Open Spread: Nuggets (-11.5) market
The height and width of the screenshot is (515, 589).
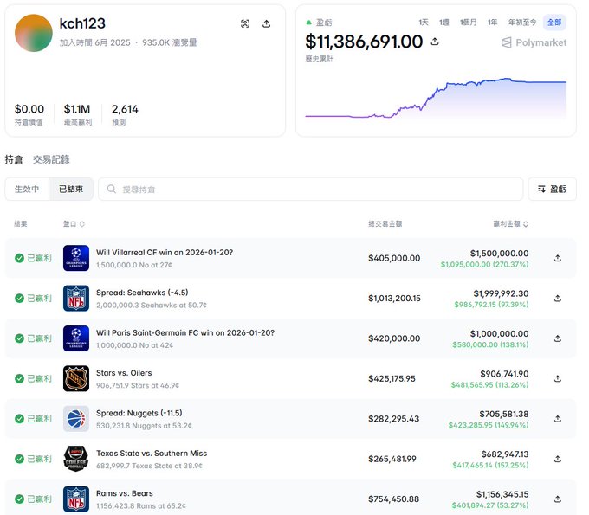(139, 413)
